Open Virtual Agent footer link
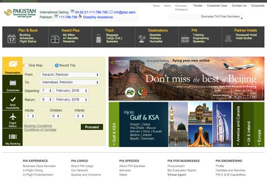Screen dimensions: 267x178 pyautogui.click(x=177, y=174)
